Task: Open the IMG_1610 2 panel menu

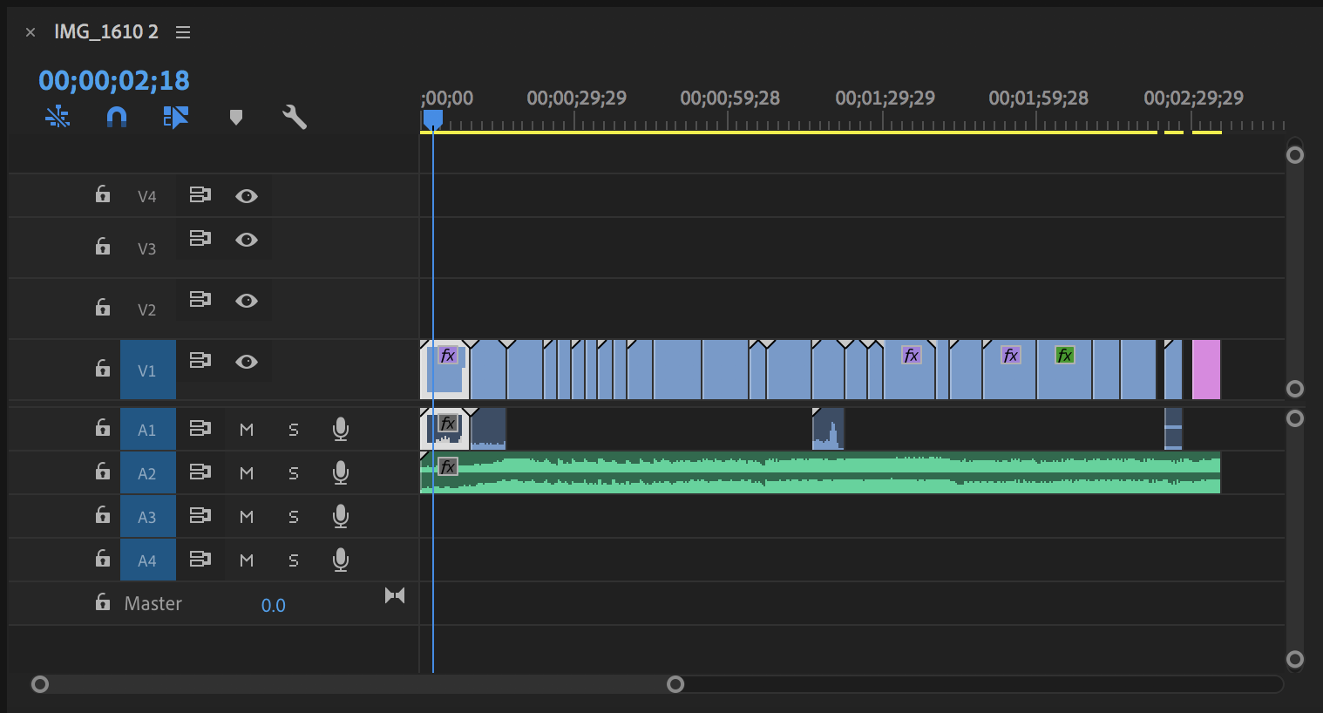Action: [x=183, y=32]
